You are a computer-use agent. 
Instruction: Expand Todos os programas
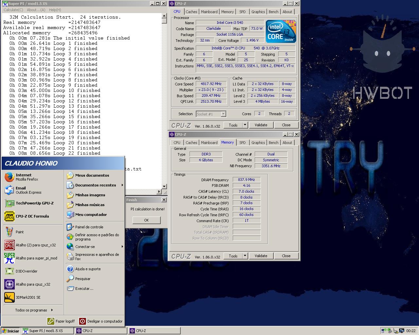point(34,310)
